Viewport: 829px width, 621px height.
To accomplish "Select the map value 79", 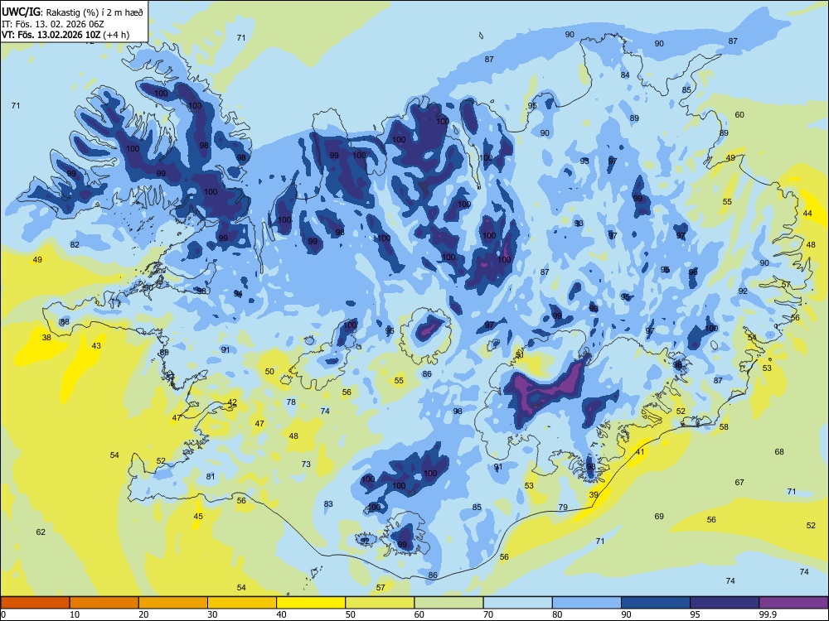I will [x=563, y=507].
